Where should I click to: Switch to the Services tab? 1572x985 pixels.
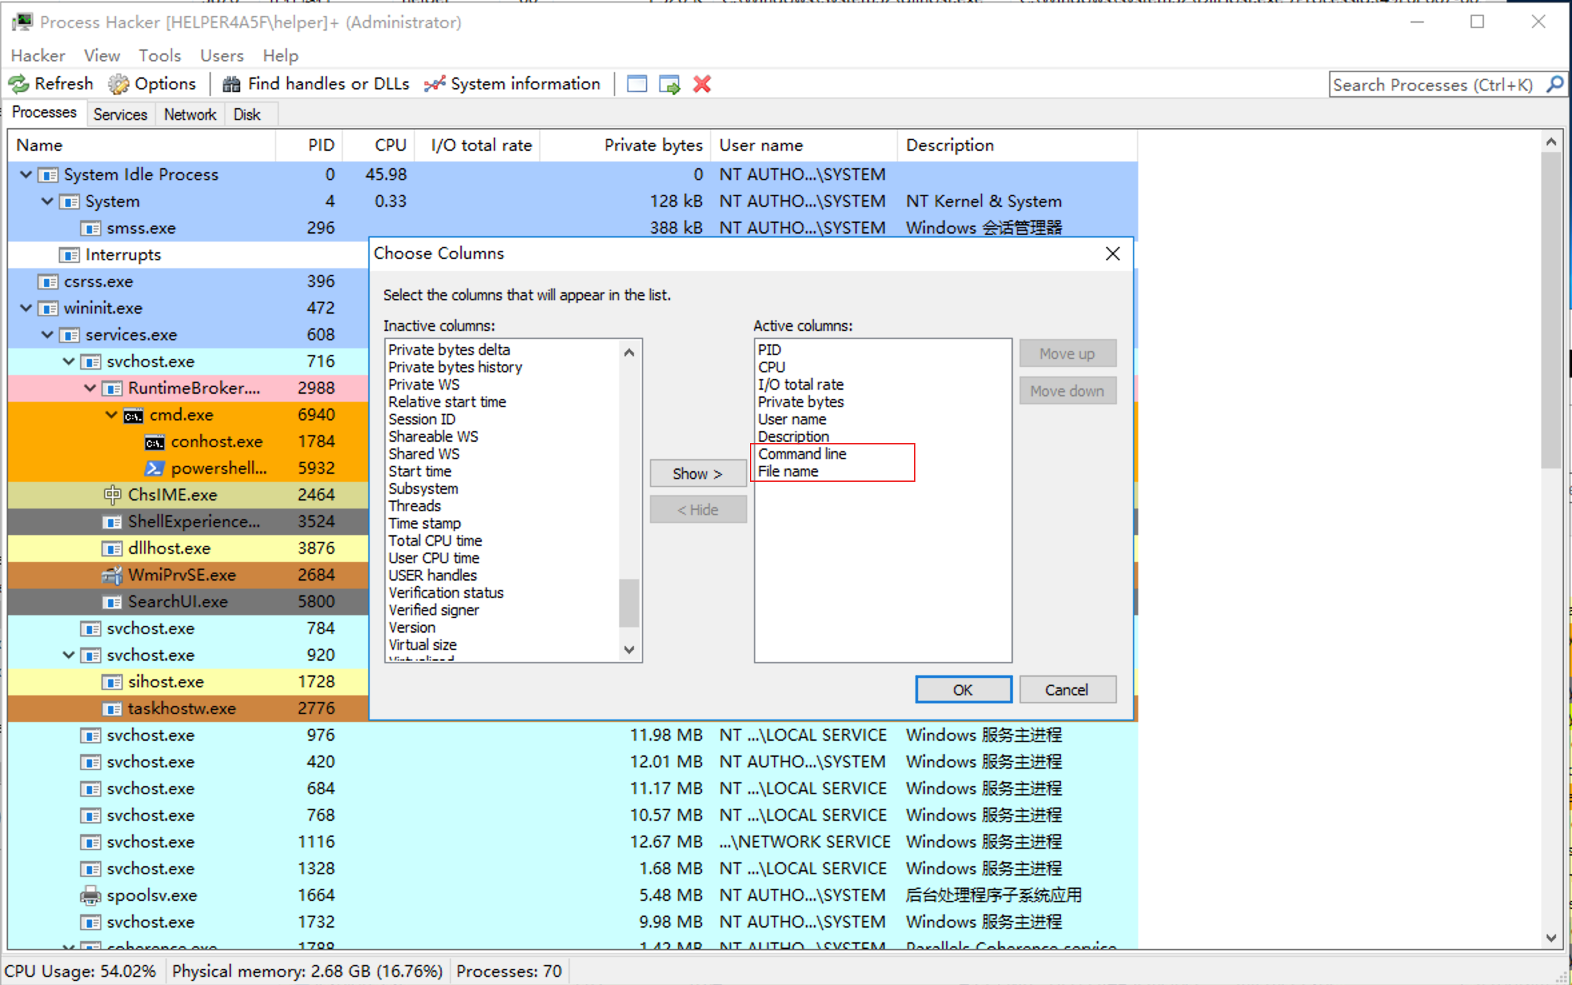coord(120,114)
